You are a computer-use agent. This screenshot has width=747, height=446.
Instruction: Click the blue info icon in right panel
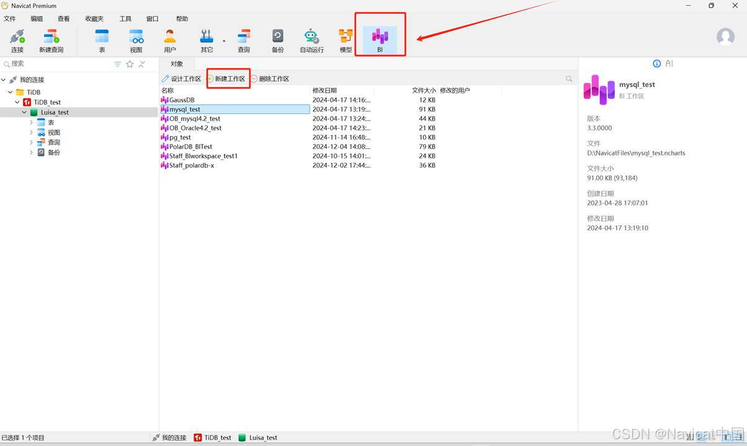click(x=657, y=64)
